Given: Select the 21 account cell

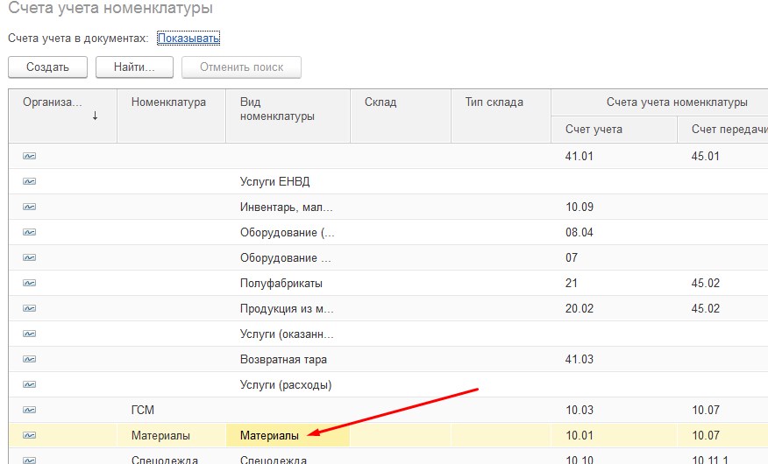Looking at the screenshot, I should [615, 283].
